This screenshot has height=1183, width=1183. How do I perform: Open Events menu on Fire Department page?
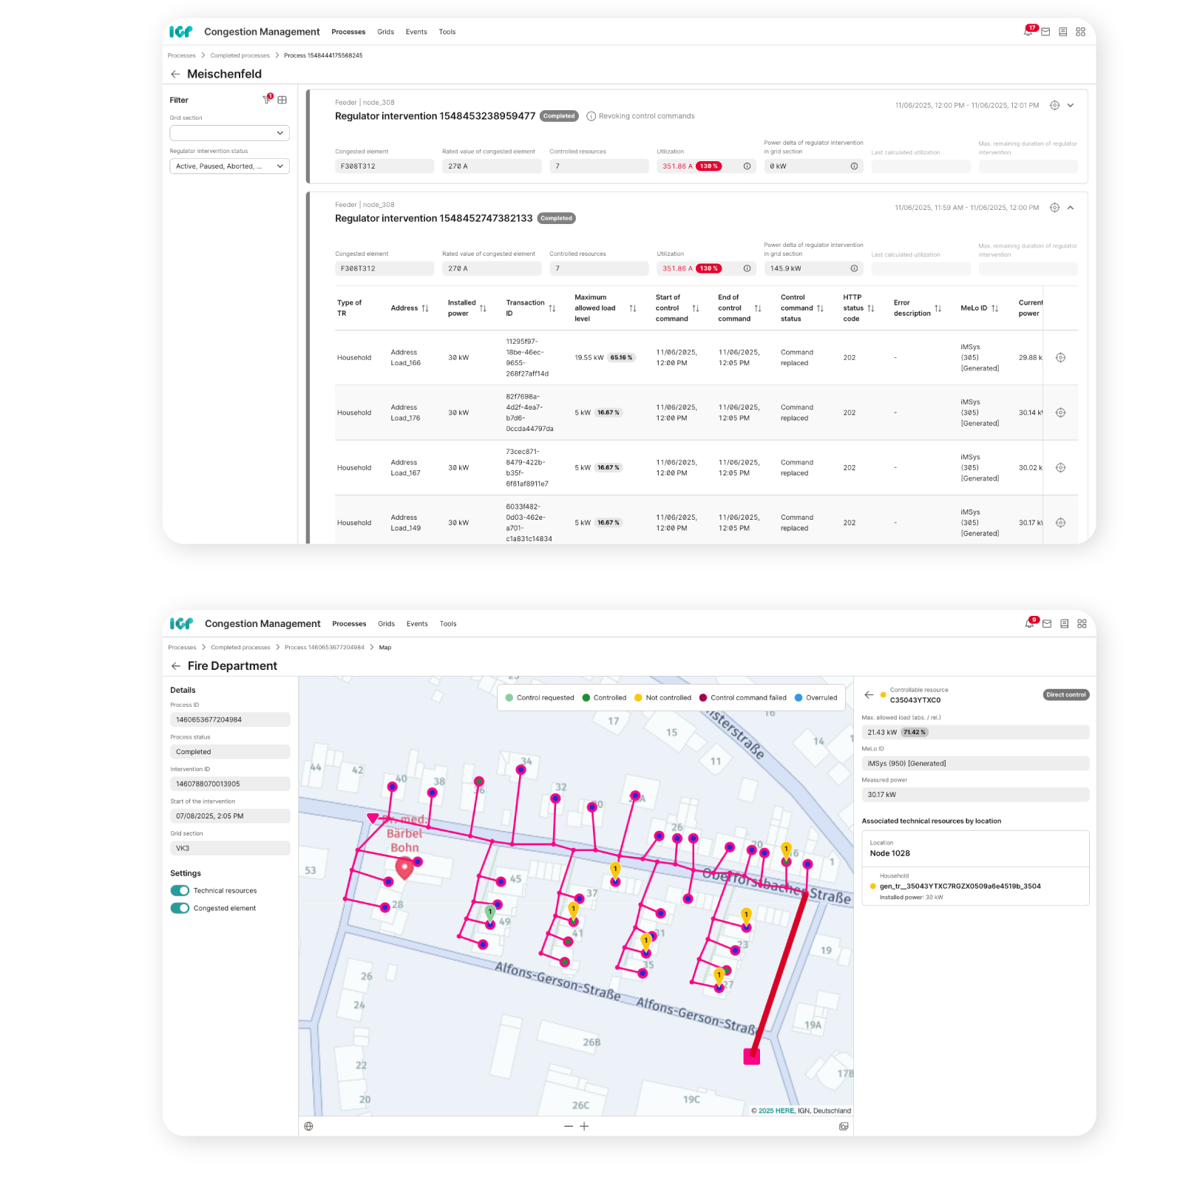(x=417, y=624)
